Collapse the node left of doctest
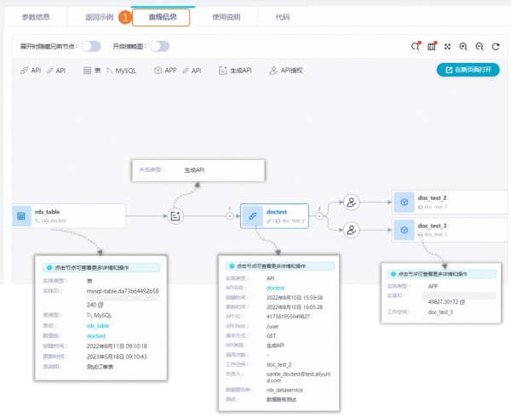 pyautogui.click(x=228, y=216)
